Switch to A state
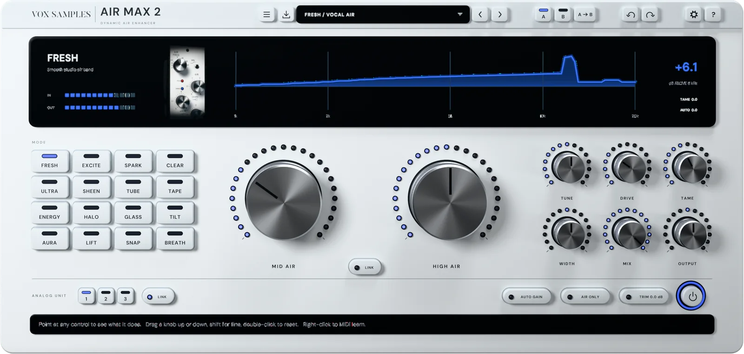The width and height of the screenshot is (744, 354). point(543,14)
